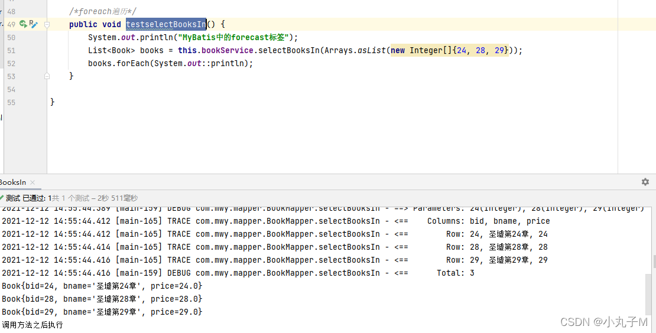Click line number 52 in the gutter
Image resolution: width=656 pixels, height=333 pixels.
coord(11,64)
